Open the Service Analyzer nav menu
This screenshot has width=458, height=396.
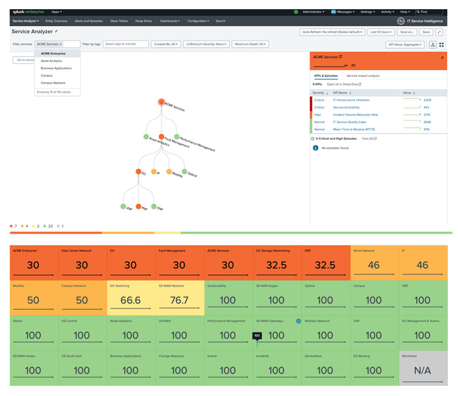[x=26, y=21]
